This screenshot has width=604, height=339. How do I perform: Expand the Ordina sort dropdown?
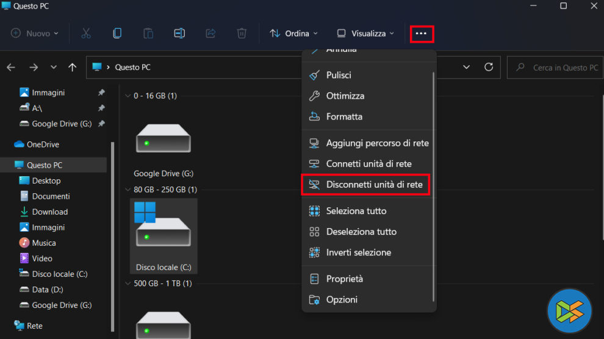coord(293,34)
